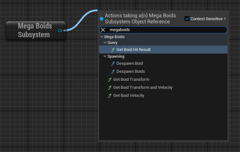
Task: Clear the search text with the X icon
Action: (103, 30)
